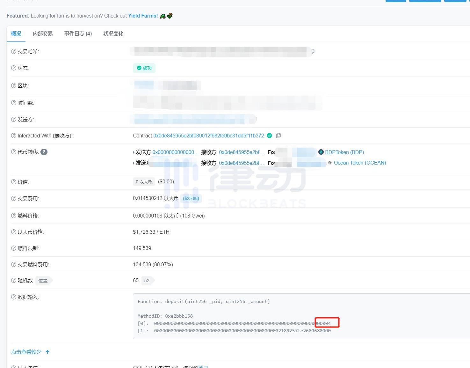The height and width of the screenshot is (368, 470).
Task: Open the Yield Farms! featured link
Action: [143, 16]
